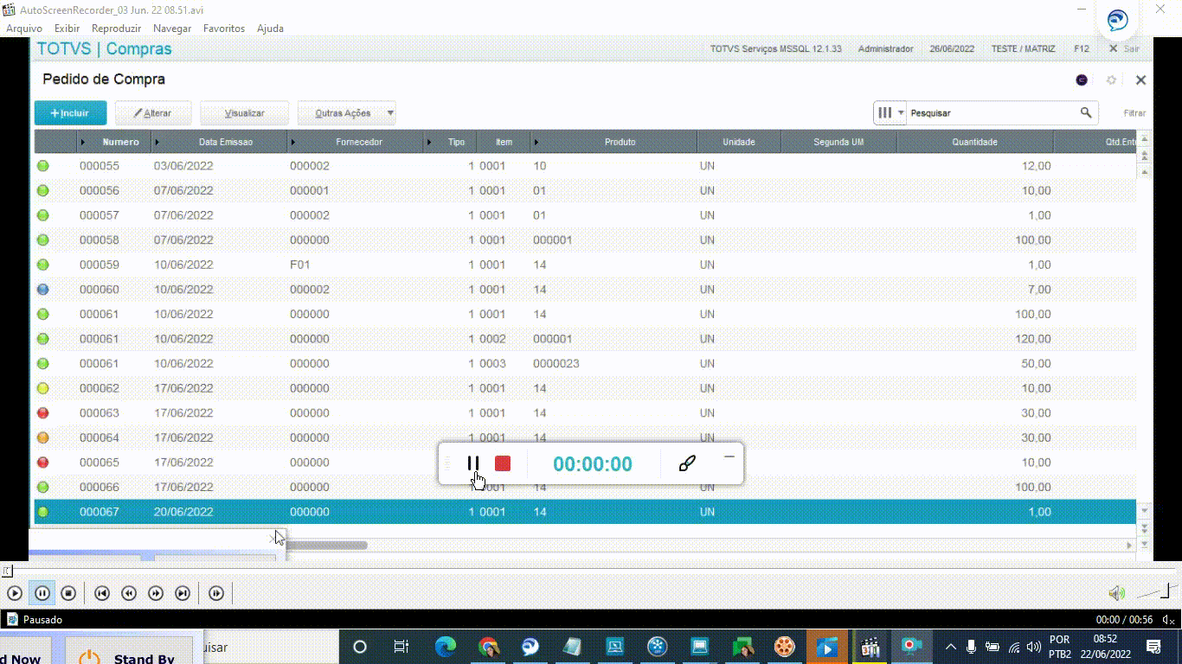This screenshot has height=664, width=1182.
Task: Skip to next track in player
Action: pyautogui.click(x=183, y=593)
